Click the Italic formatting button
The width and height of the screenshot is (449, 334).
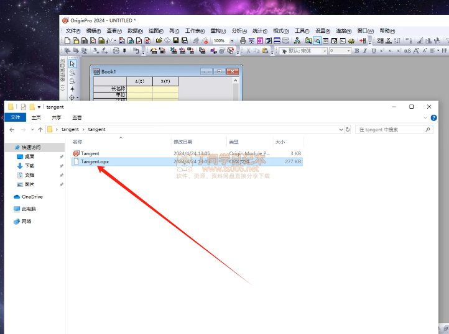pyautogui.click(x=365, y=51)
